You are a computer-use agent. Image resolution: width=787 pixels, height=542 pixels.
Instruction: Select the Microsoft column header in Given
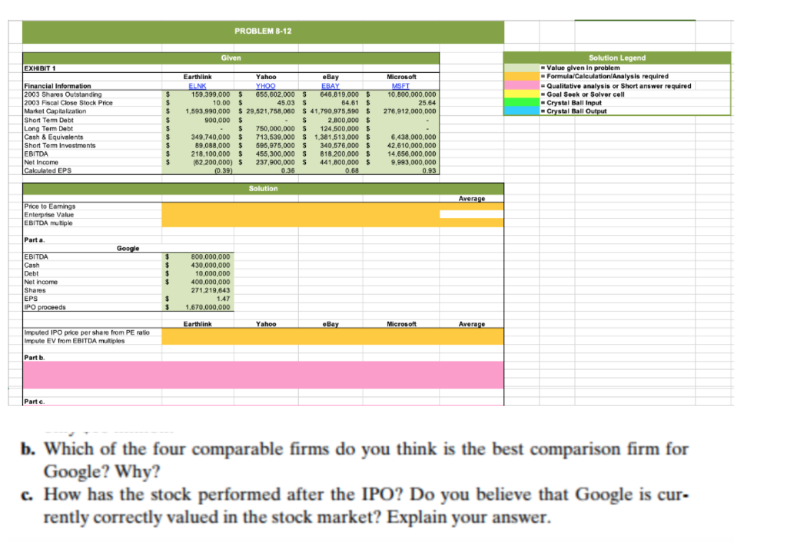[401, 78]
